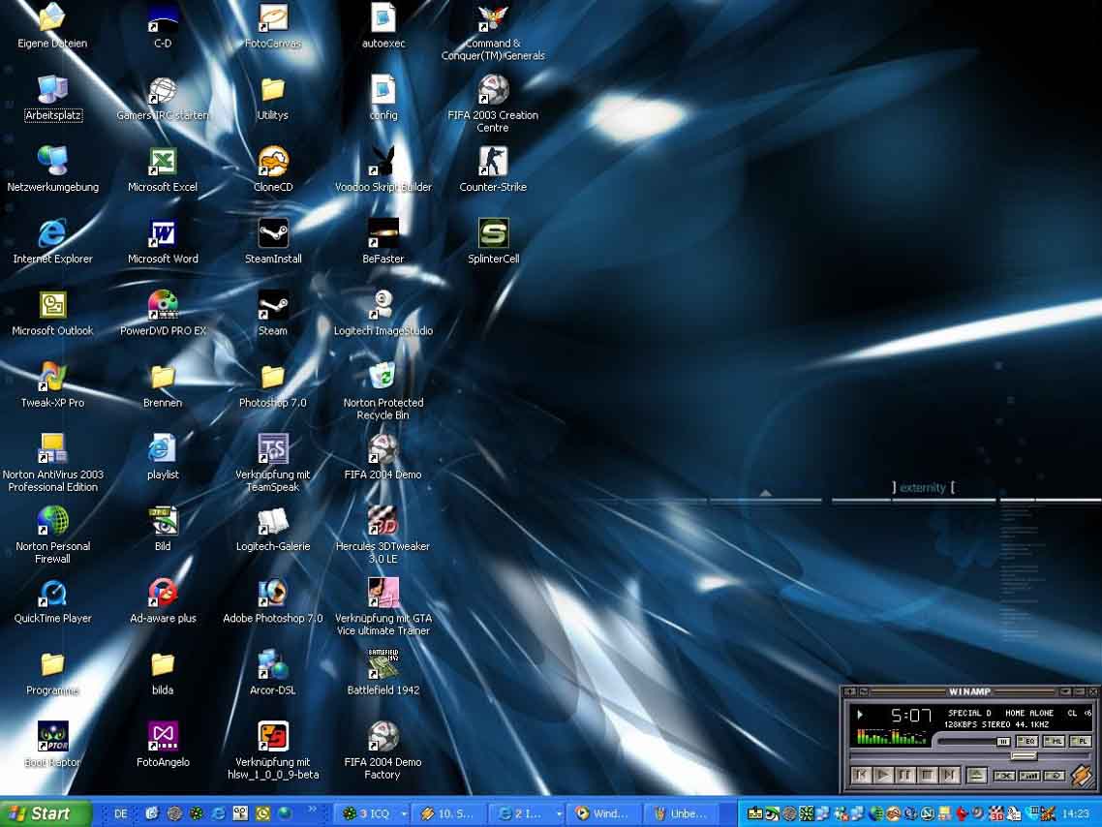Click Winamp play button

point(883,775)
